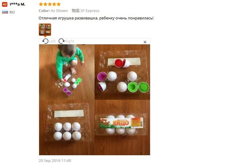The image size is (228, 164).
Task: Click the orange A2 buyer level badge
Action: point(5,4)
